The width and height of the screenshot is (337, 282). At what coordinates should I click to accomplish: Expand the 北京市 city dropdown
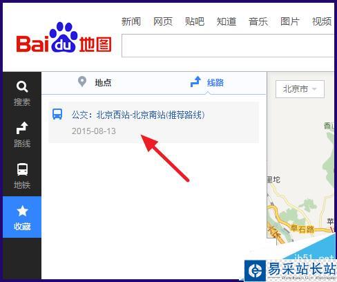[300, 89]
